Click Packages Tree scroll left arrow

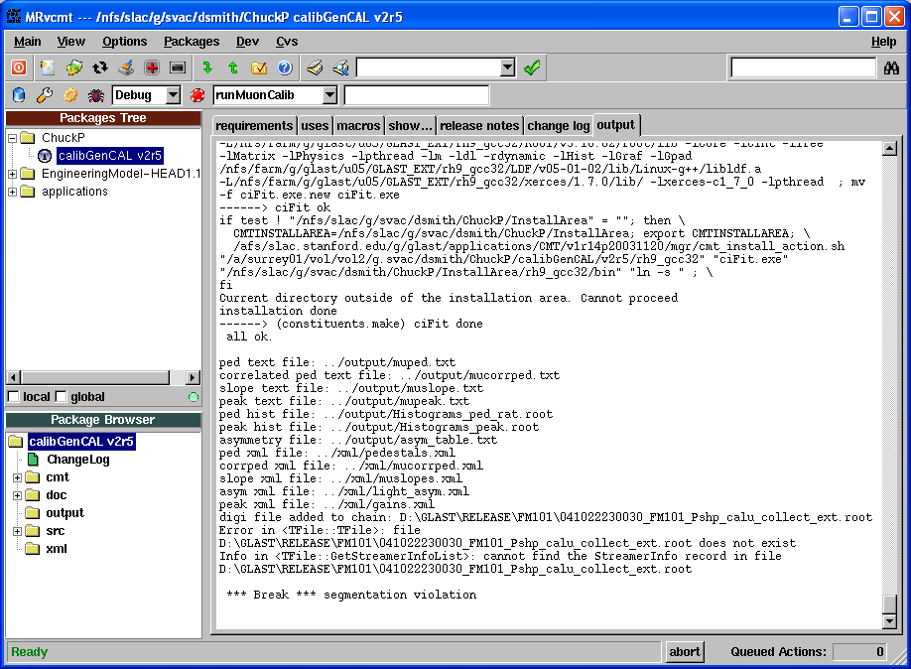13,377
